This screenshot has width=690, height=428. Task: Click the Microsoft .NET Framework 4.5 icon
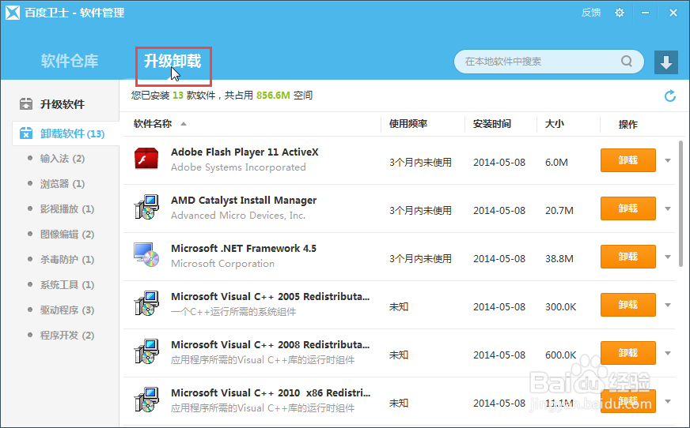click(x=146, y=255)
